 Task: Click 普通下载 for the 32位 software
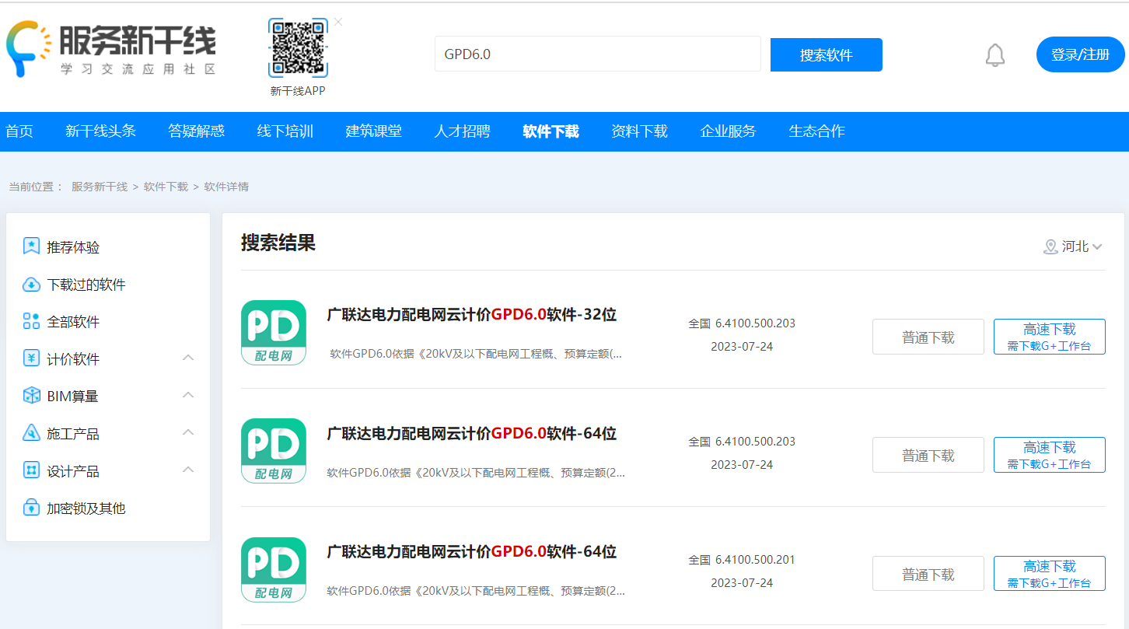pos(928,337)
